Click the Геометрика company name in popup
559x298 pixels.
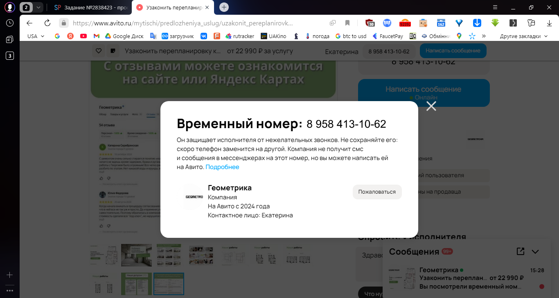(230, 188)
